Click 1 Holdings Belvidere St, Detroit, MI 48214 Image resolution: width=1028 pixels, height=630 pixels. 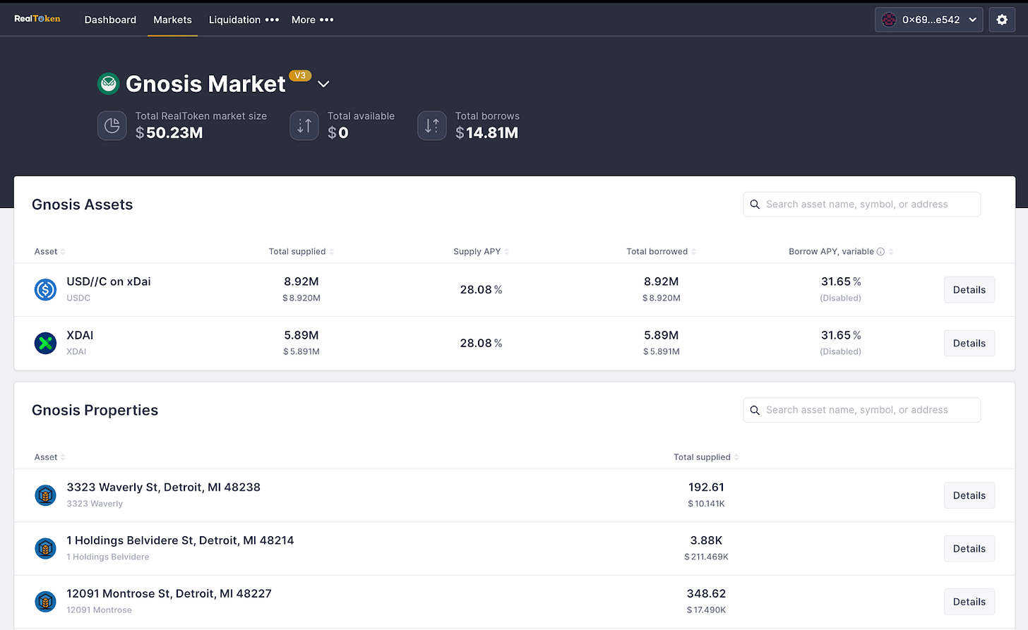pos(180,540)
